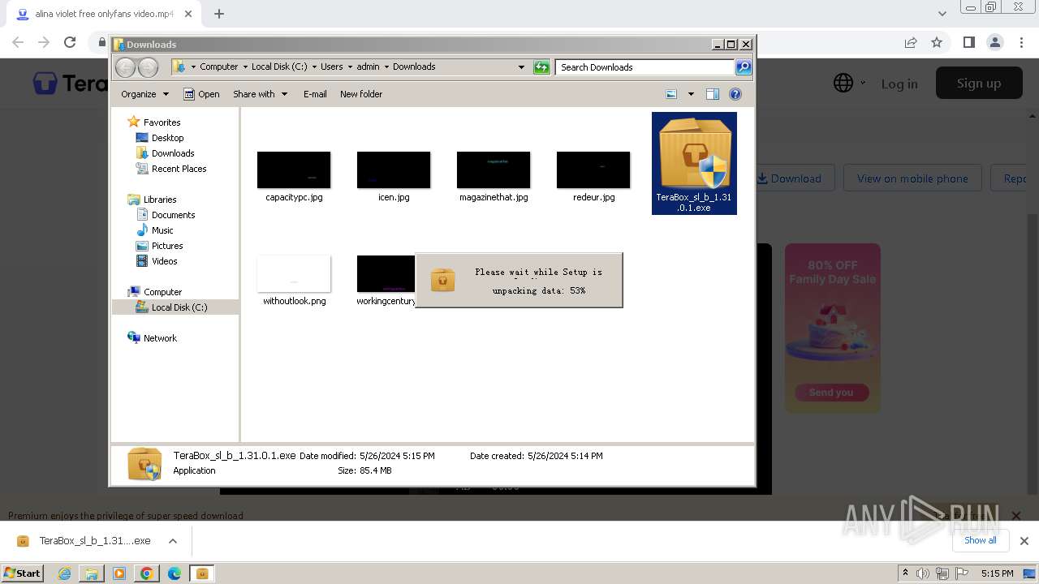Click the volume speaker tray icon

point(923,573)
